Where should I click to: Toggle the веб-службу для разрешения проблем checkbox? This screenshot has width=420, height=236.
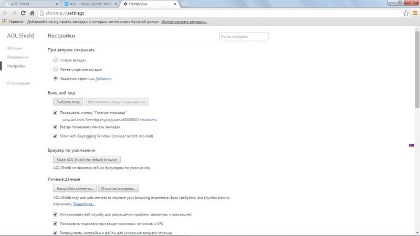(55, 214)
